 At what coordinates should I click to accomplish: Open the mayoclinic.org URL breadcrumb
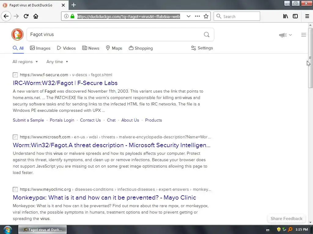115,189
